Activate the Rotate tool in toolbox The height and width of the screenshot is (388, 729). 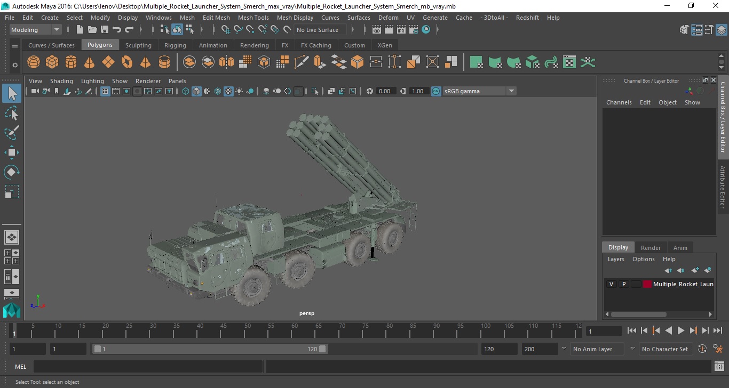tap(12, 172)
